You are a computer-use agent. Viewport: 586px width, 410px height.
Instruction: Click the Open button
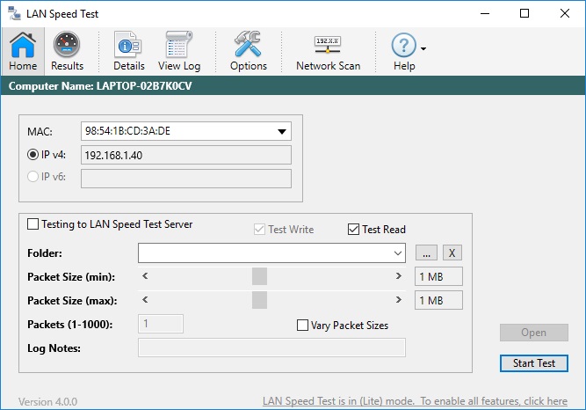(533, 333)
